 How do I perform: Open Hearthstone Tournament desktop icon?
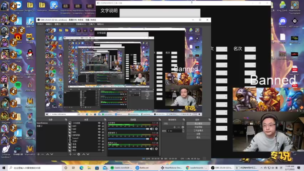[x=294, y=7]
